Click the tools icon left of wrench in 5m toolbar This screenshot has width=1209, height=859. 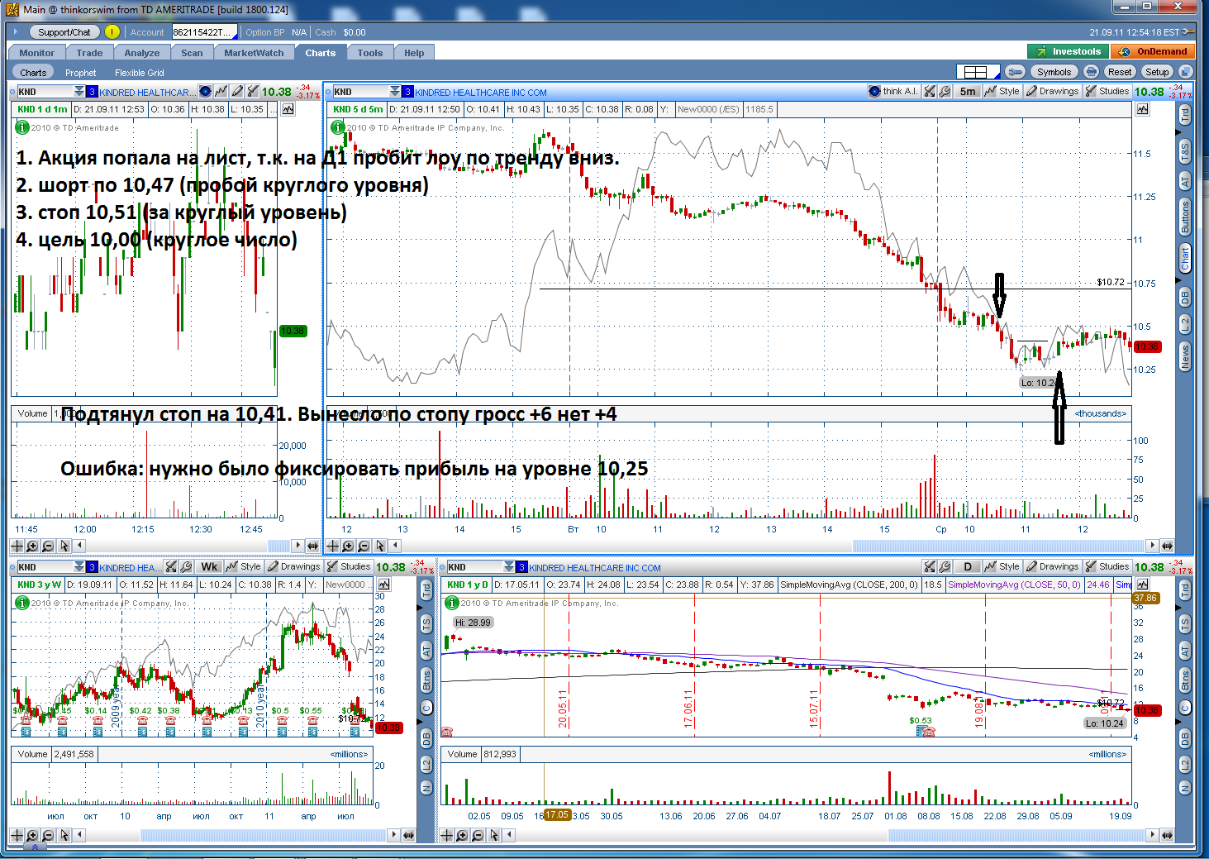click(x=931, y=91)
